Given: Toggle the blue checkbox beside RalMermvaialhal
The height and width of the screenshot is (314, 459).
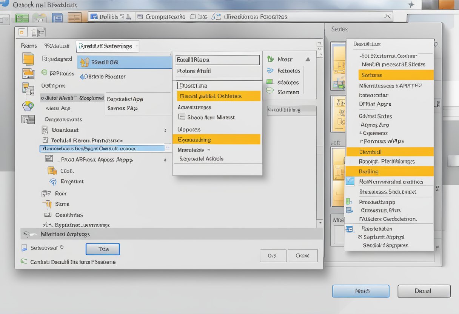Looking at the screenshot, I should coord(350,182).
